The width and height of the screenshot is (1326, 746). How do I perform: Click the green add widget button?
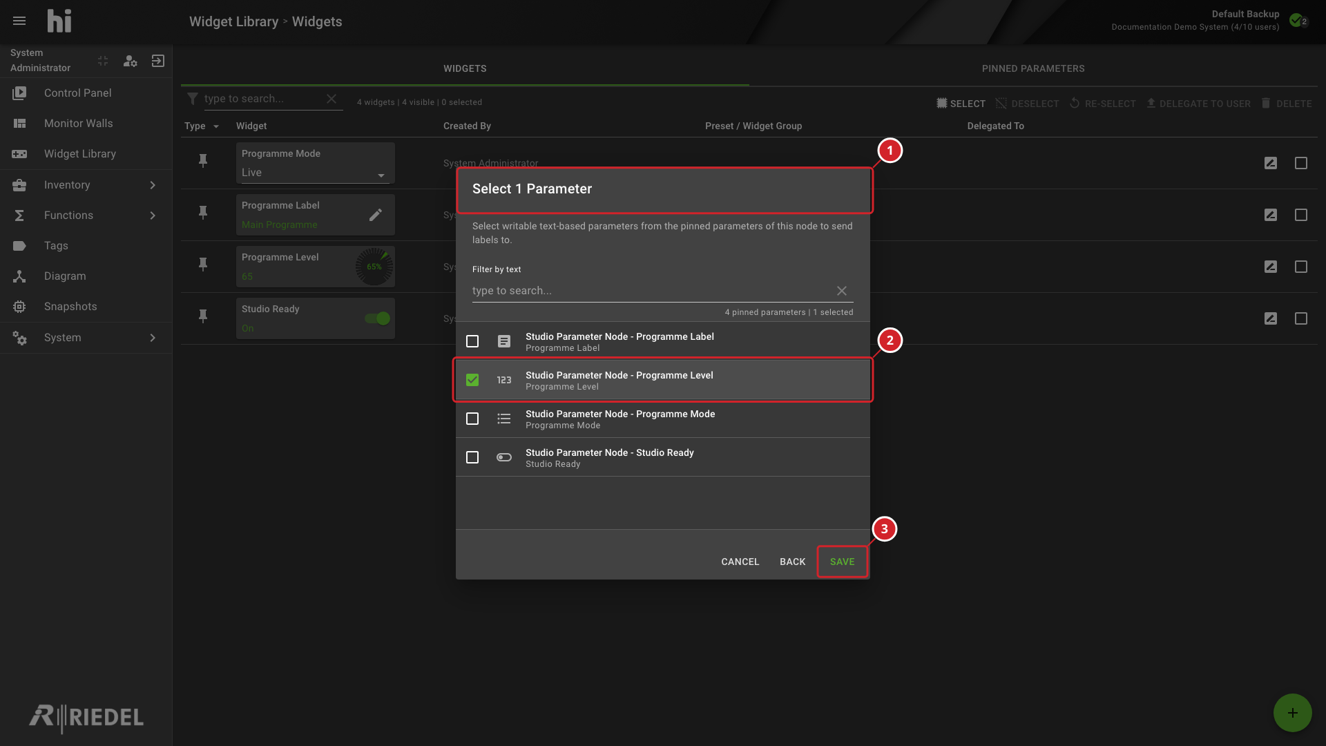click(x=1293, y=713)
